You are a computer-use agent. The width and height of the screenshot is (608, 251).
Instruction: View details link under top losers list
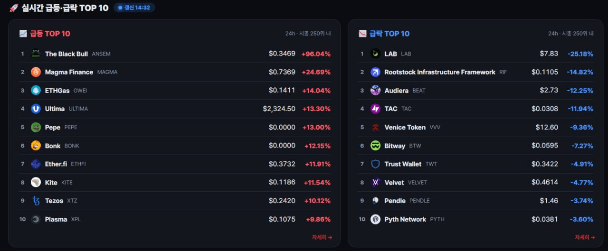(x=585, y=237)
